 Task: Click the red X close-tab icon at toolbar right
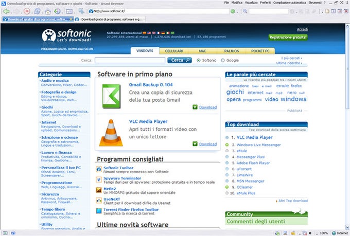(x=346, y=11)
